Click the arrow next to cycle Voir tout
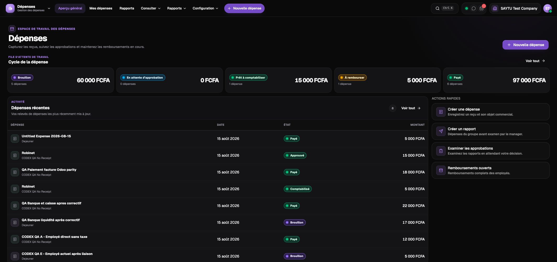 click(x=543, y=61)
